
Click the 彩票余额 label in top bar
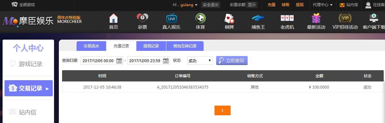(x=237, y=5)
